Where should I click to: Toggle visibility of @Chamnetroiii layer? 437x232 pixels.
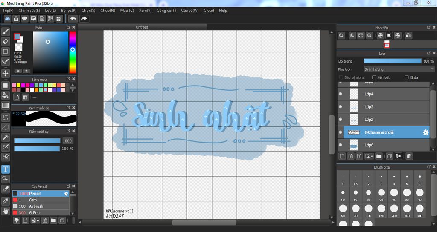[x=340, y=132]
